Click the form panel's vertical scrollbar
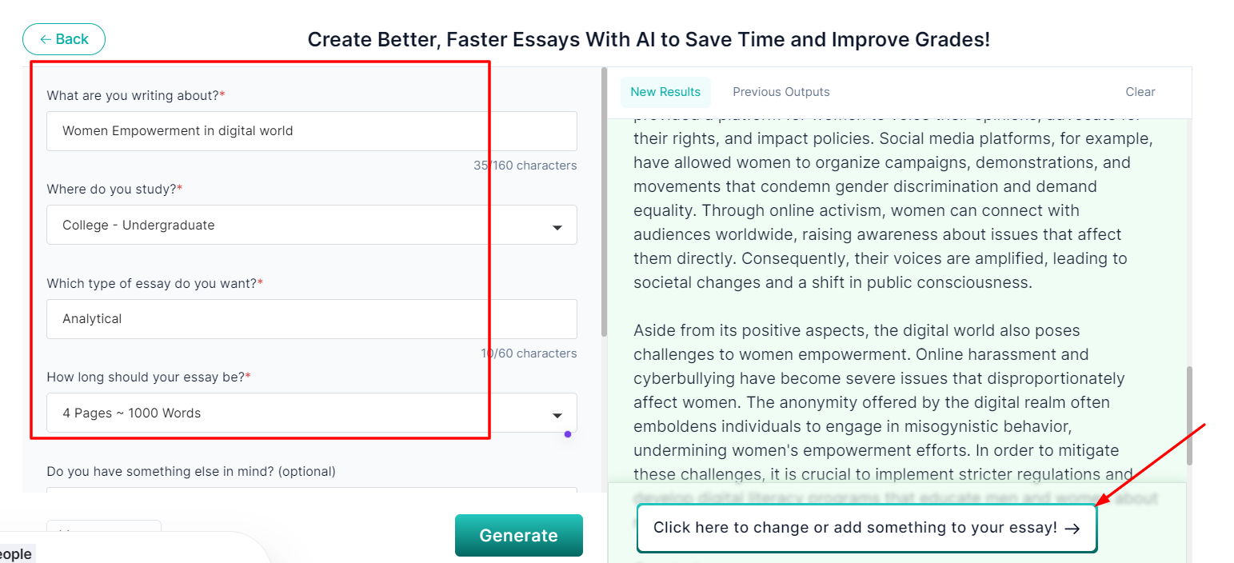Viewport: 1234px width, 563px height. click(x=604, y=200)
